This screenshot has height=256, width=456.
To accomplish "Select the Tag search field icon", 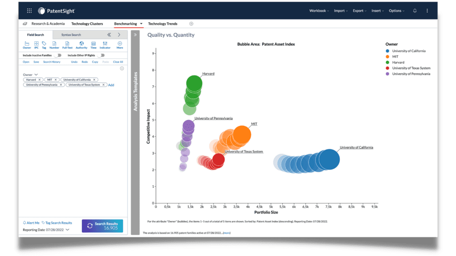I will click(44, 45).
